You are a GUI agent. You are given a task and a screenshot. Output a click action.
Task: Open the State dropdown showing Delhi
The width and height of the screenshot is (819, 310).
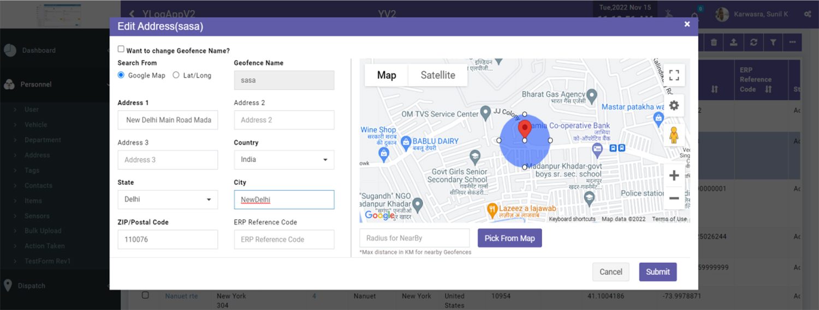(168, 199)
